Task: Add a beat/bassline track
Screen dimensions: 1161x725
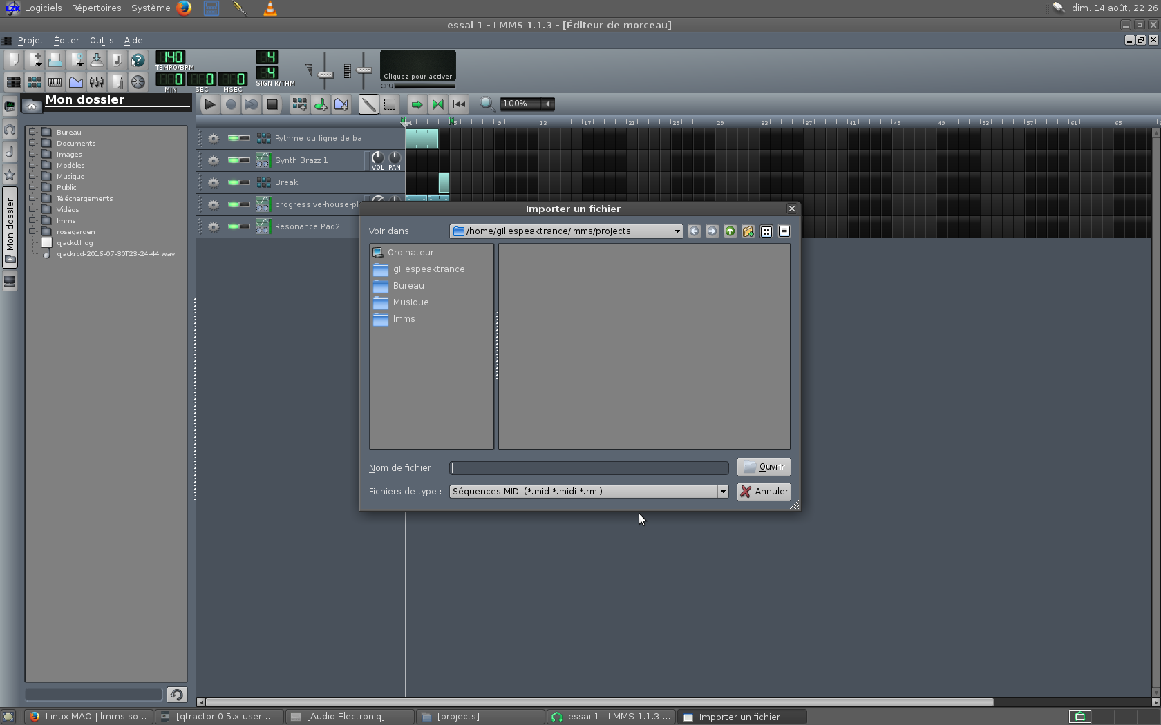Action: [x=300, y=104]
